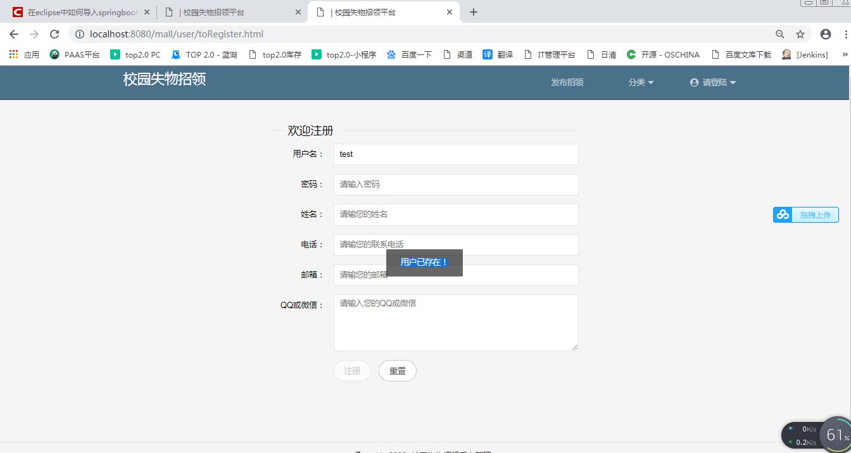The height and width of the screenshot is (453, 851).
Task: Click the 注册 register button
Action: pyautogui.click(x=352, y=371)
